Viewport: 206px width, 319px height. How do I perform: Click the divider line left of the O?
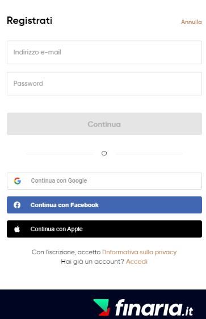(60, 154)
